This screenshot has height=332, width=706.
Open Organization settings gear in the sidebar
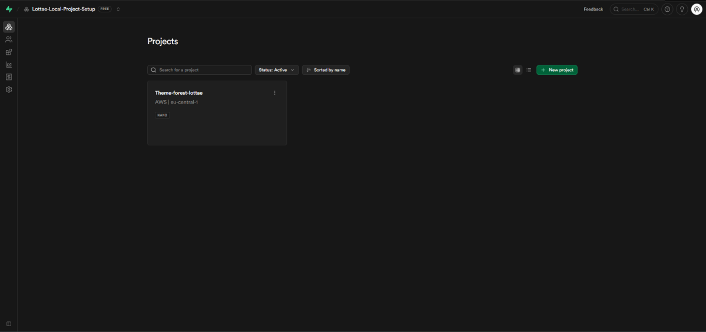(9, 89)
